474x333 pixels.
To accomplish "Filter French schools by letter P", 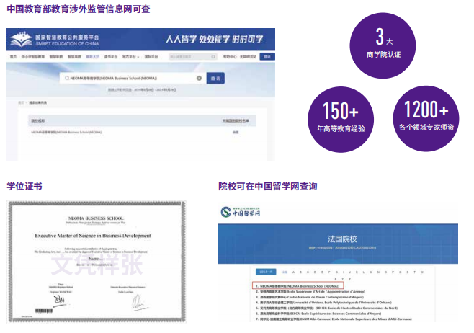I will (393, 272).
